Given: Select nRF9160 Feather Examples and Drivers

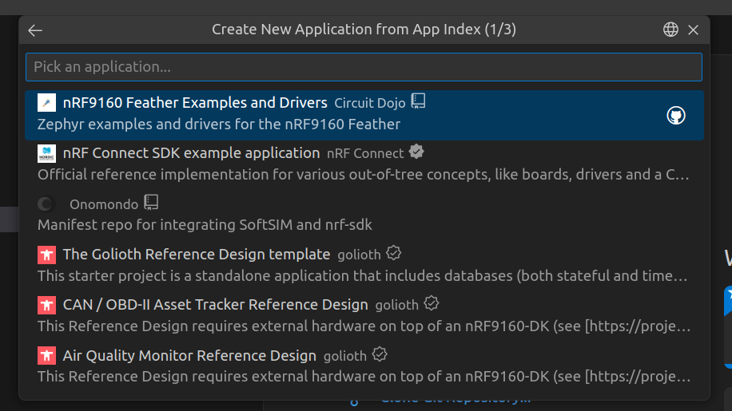Looking at the screenshot, I should (364, 115).
